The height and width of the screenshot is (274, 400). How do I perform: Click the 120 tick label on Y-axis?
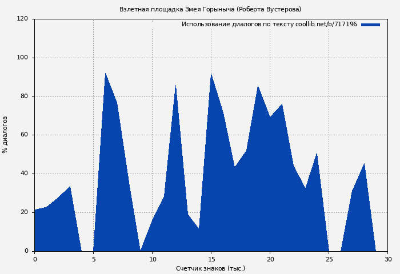[x=22, y=19]
